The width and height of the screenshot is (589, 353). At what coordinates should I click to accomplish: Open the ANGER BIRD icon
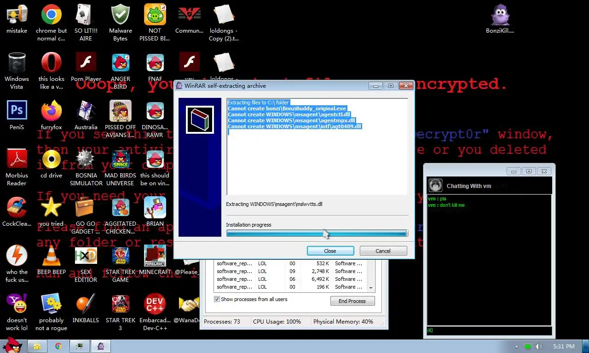(120, 71)
